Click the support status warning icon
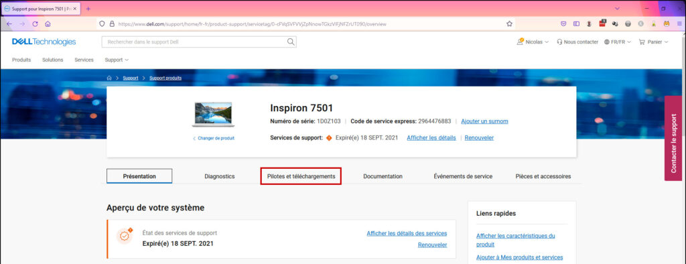The image size is (686, 264). 125,236
